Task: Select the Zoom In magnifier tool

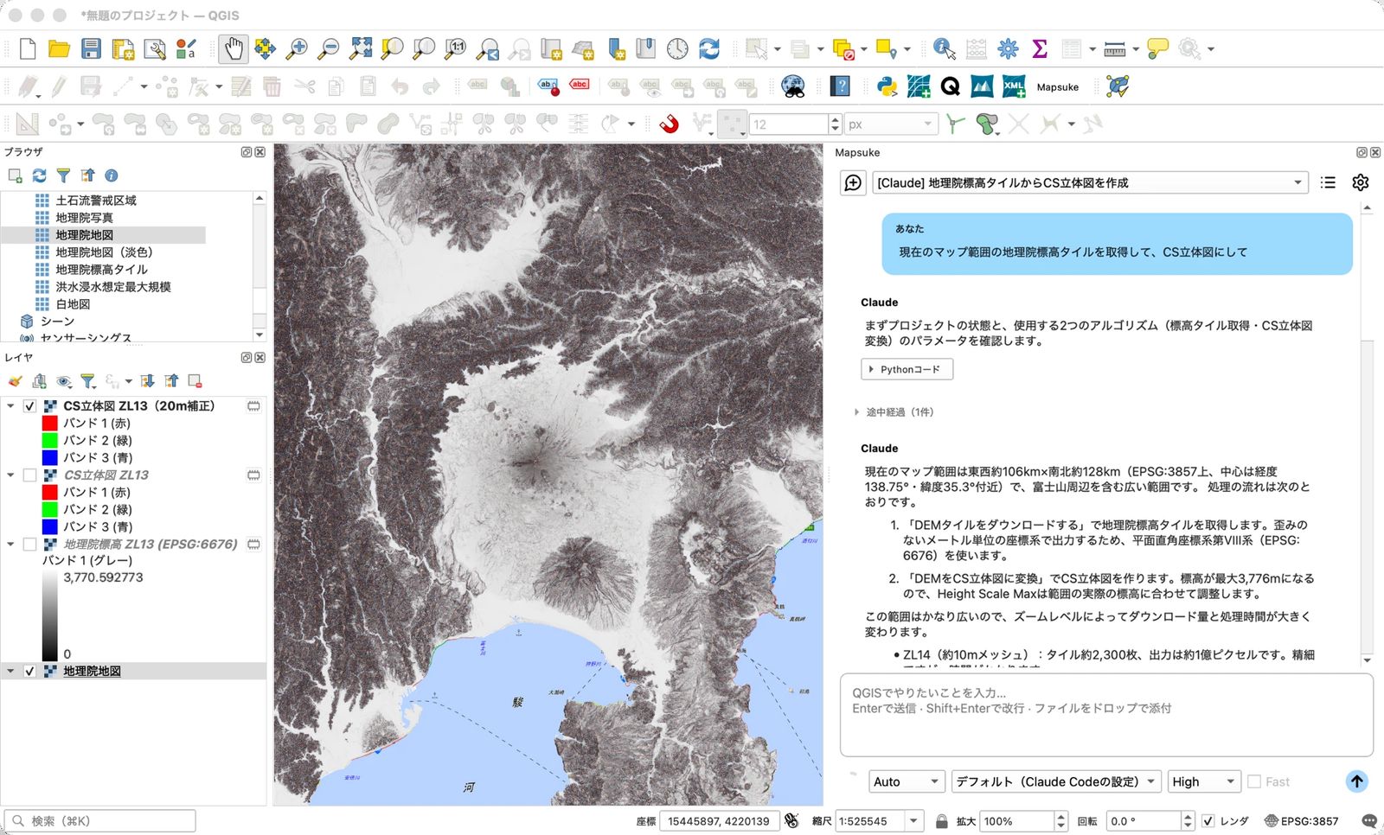Action: point(297,48)
